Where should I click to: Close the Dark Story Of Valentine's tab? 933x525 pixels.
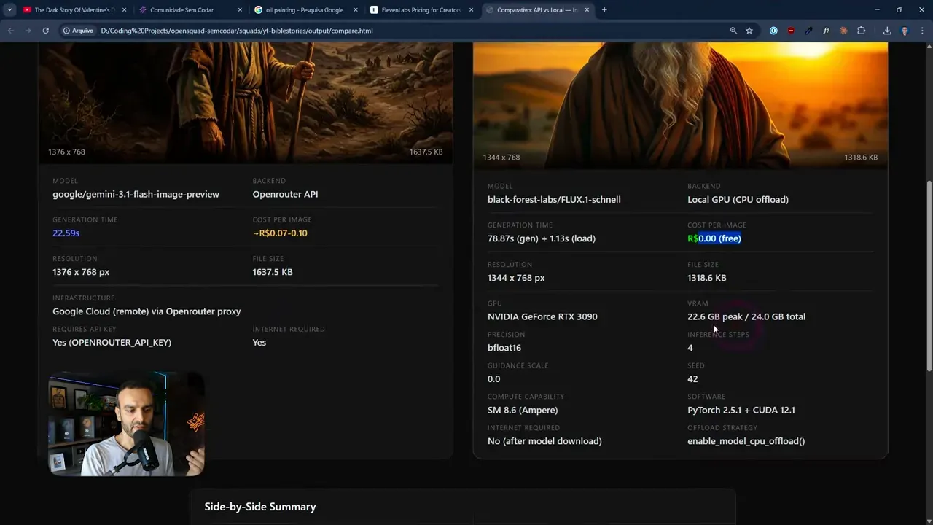pyautogui.click(x=124, y=10)
